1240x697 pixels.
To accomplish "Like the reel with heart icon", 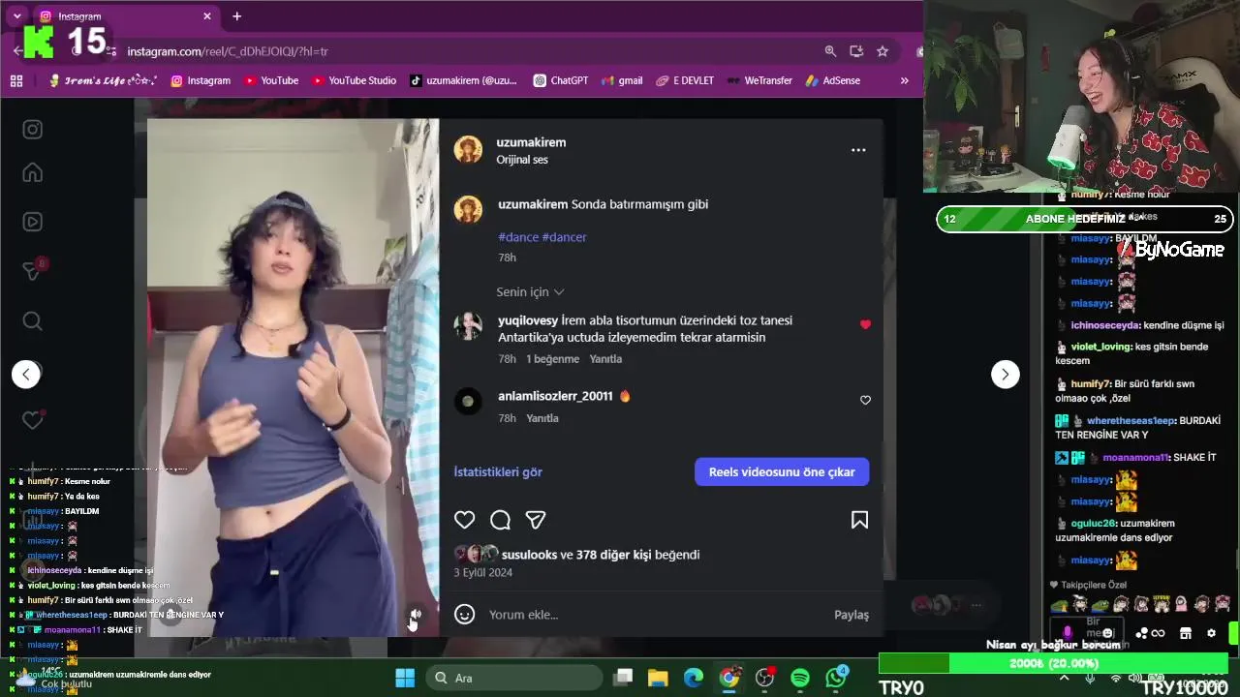I will (x=465, y=520).
